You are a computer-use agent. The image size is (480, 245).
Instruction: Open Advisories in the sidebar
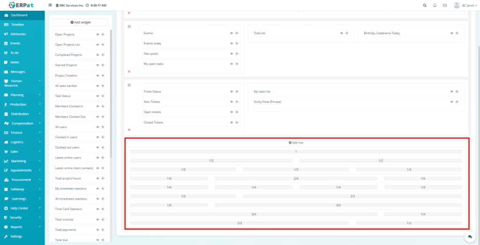tap(22, 34)
